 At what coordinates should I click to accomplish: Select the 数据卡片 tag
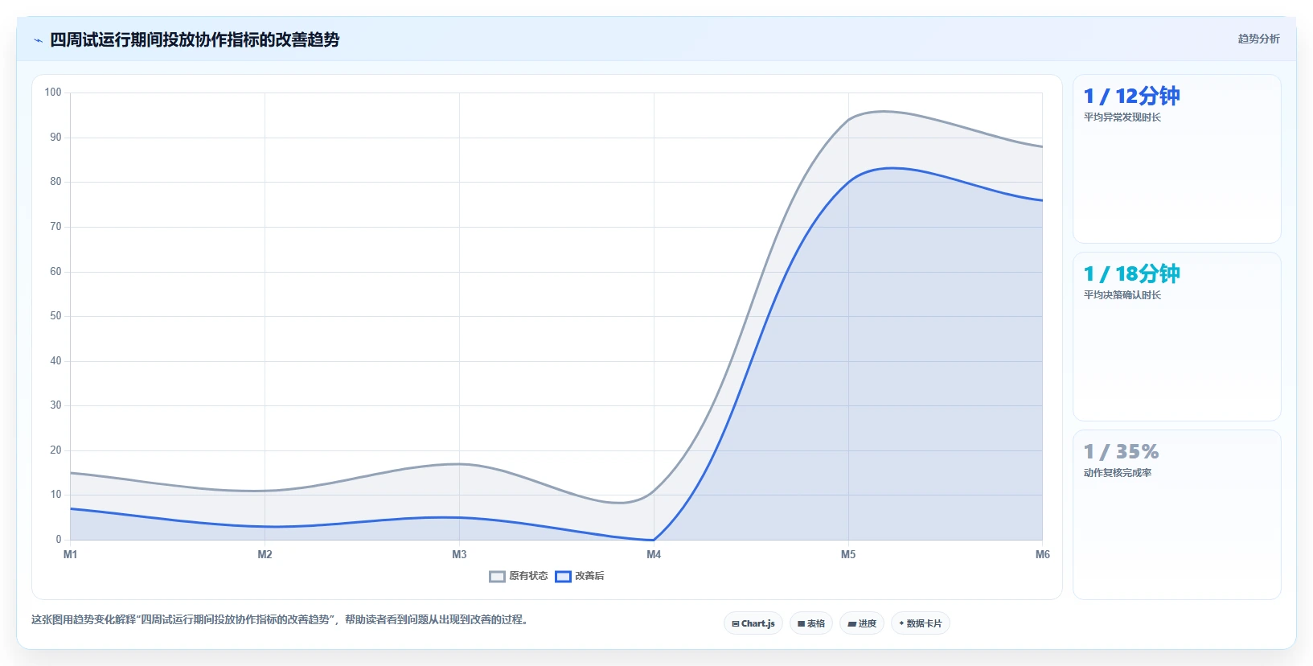[921, 623]
